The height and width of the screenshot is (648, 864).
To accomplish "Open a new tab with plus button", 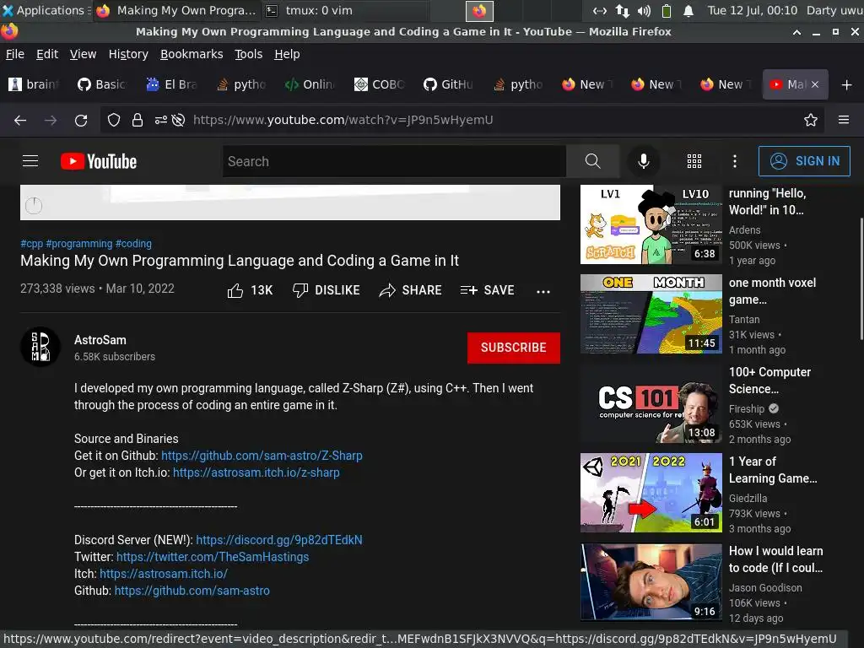I will (x=847, y=84).
